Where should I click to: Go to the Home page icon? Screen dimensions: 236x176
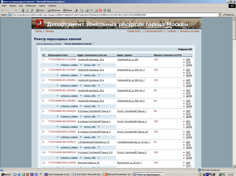pos(31,10)
